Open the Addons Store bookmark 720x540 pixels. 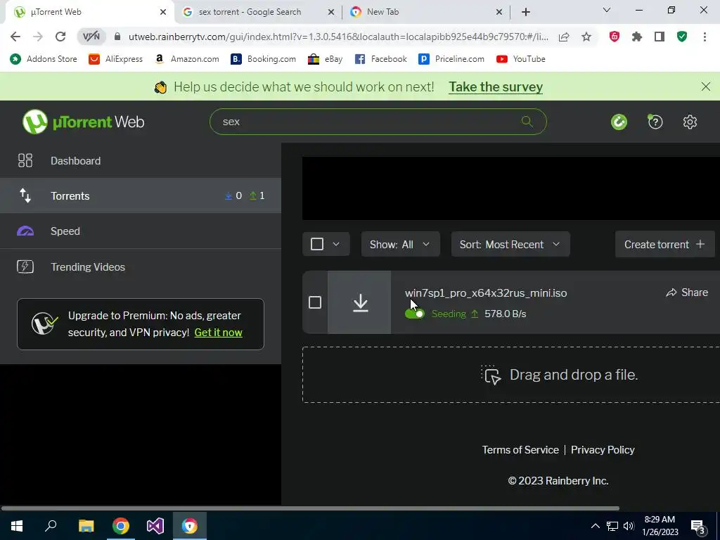click(44, 59)
